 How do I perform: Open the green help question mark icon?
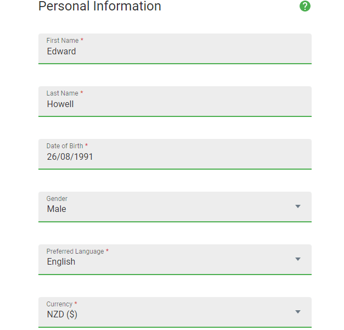point(304,6)
